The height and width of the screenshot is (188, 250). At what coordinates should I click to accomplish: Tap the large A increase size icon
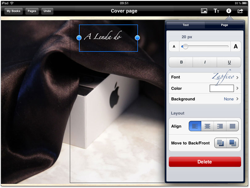(x=236, y=47)
